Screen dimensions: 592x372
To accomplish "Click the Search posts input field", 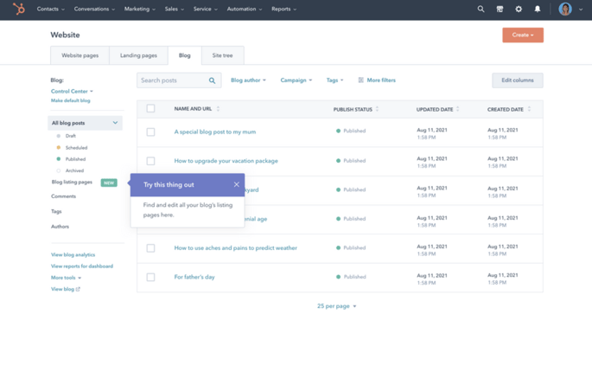I will [171, 80].
